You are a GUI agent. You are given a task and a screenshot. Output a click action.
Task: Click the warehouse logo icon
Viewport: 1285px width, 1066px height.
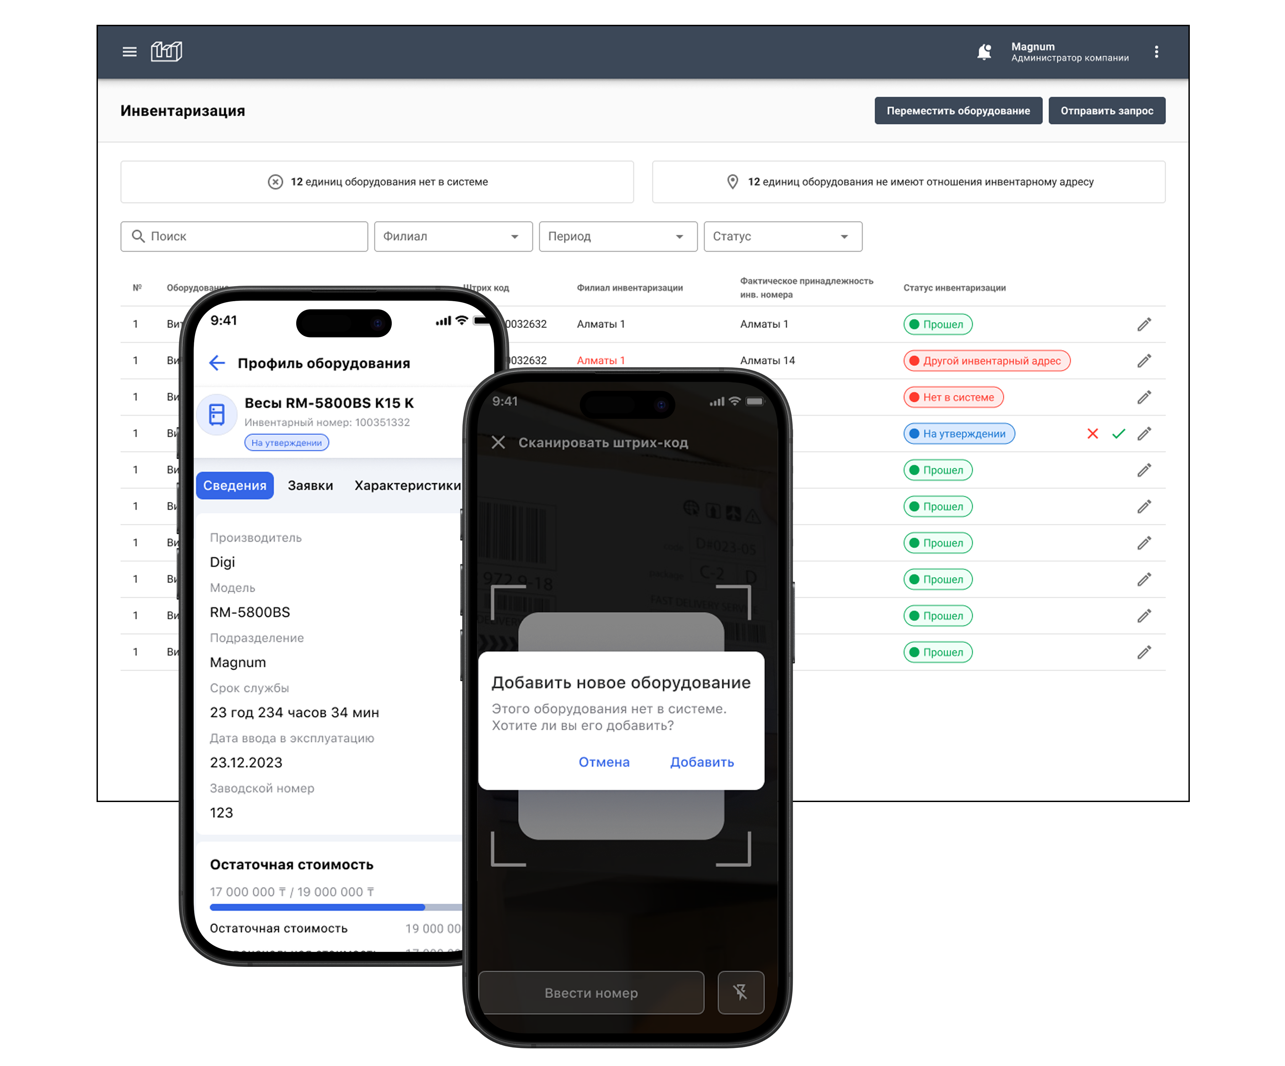point(167,51)
